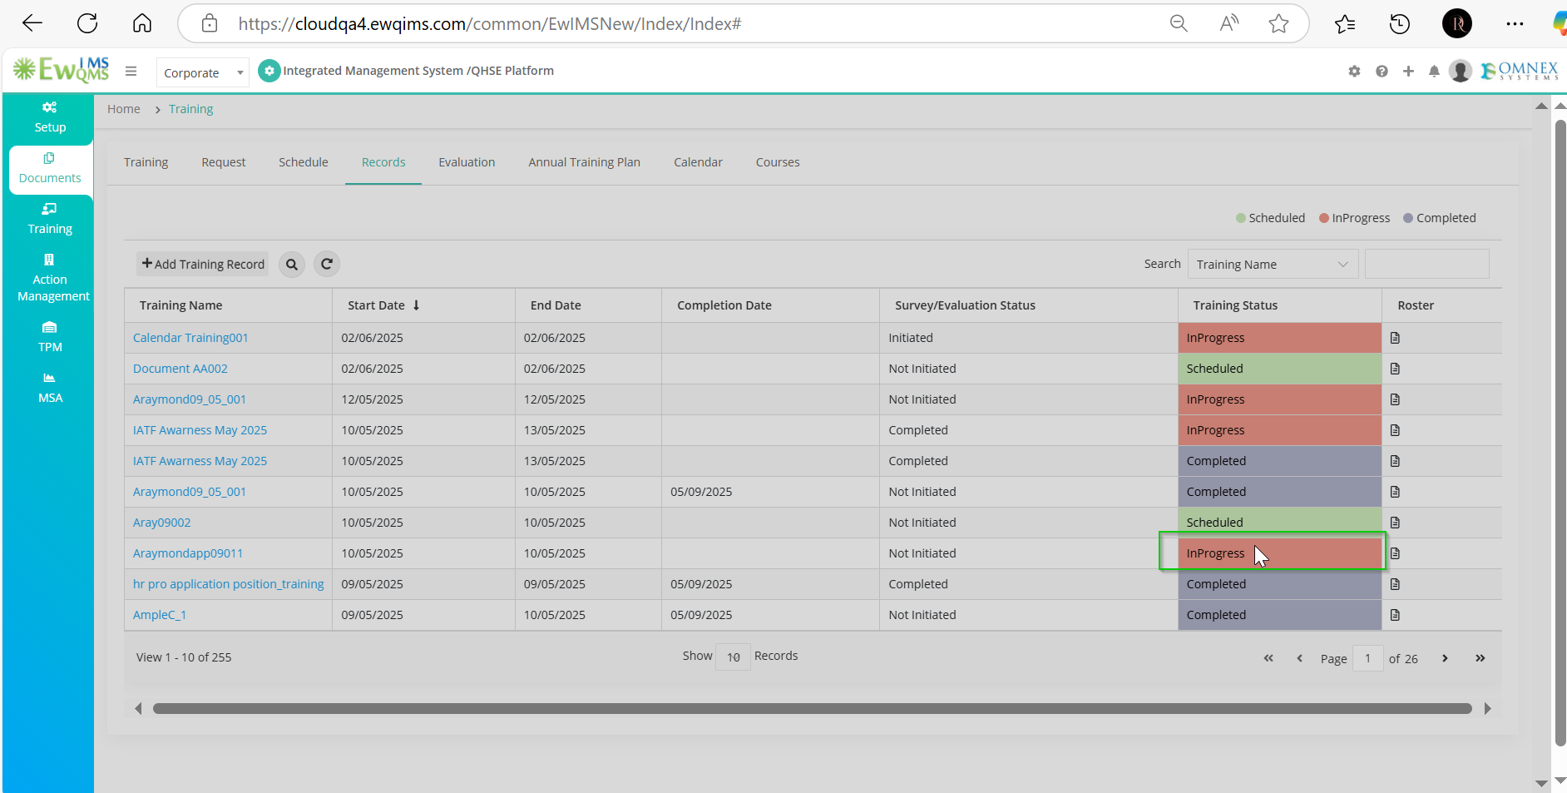Open the Document AA002 record link
The image size is (1567, 793).
point(180,369)
